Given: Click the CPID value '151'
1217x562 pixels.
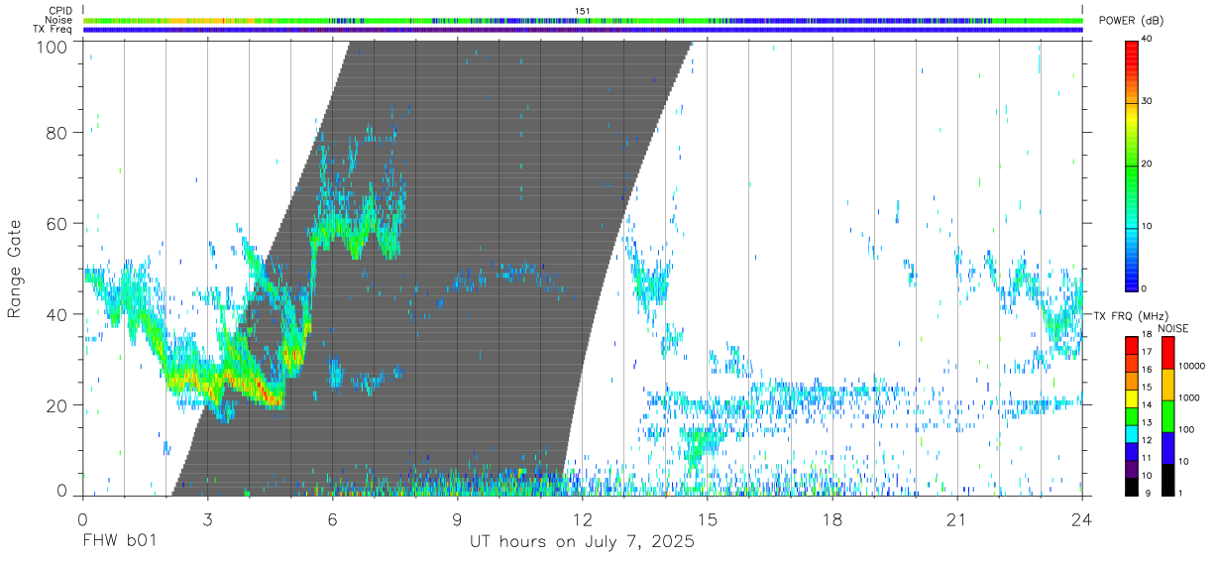Looking at the screenshot, I should (583, 11).
